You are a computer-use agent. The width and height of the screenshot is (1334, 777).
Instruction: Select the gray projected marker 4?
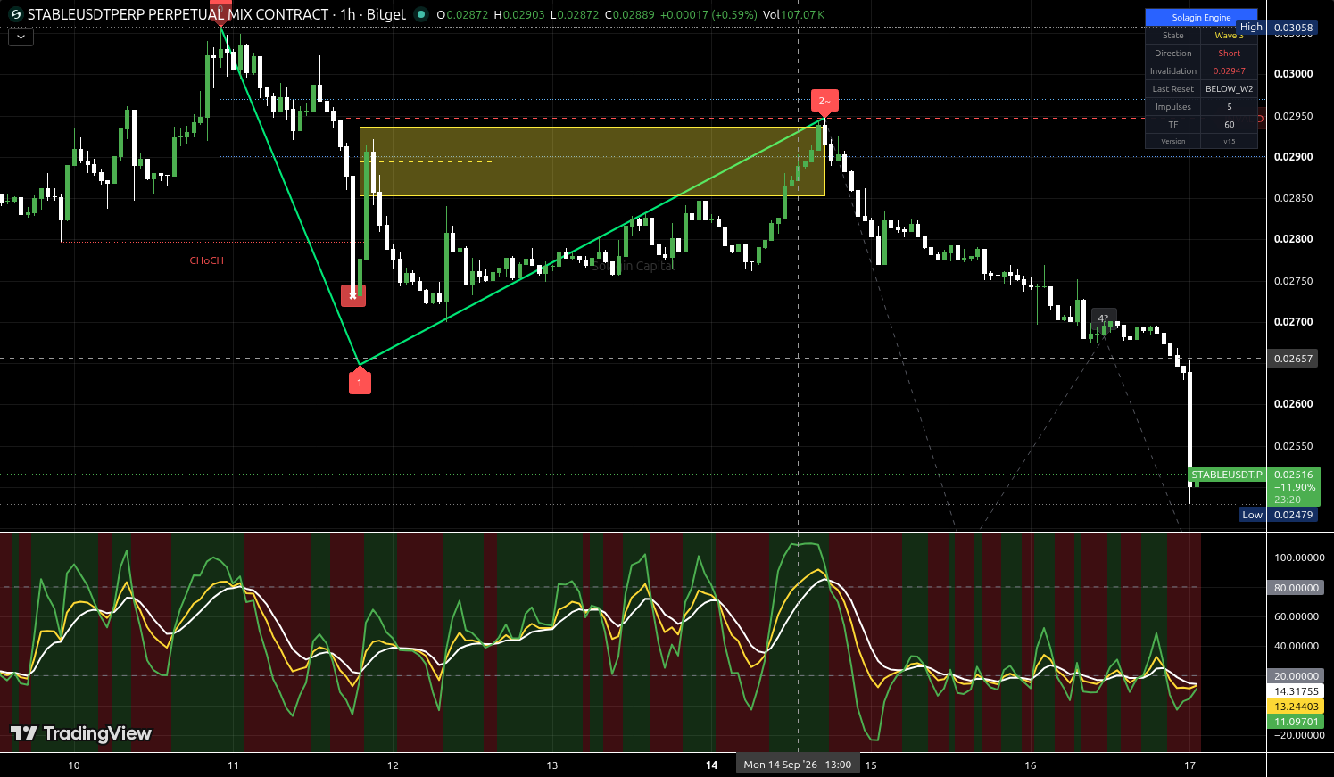click(1103, 319)
